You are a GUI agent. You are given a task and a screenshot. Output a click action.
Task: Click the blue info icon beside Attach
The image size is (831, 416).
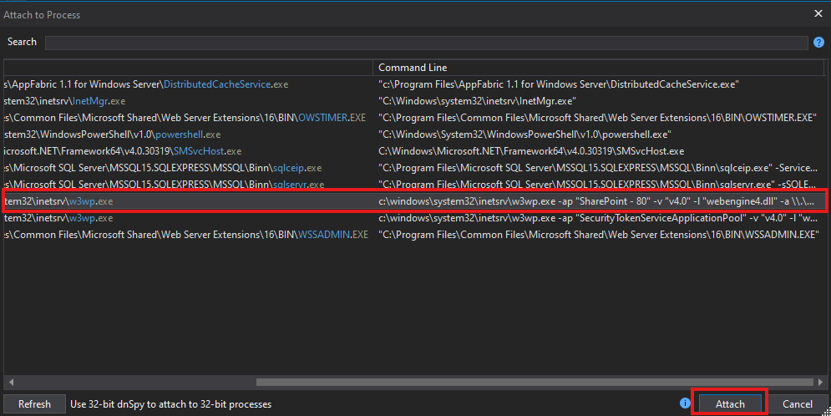(685, 403)
